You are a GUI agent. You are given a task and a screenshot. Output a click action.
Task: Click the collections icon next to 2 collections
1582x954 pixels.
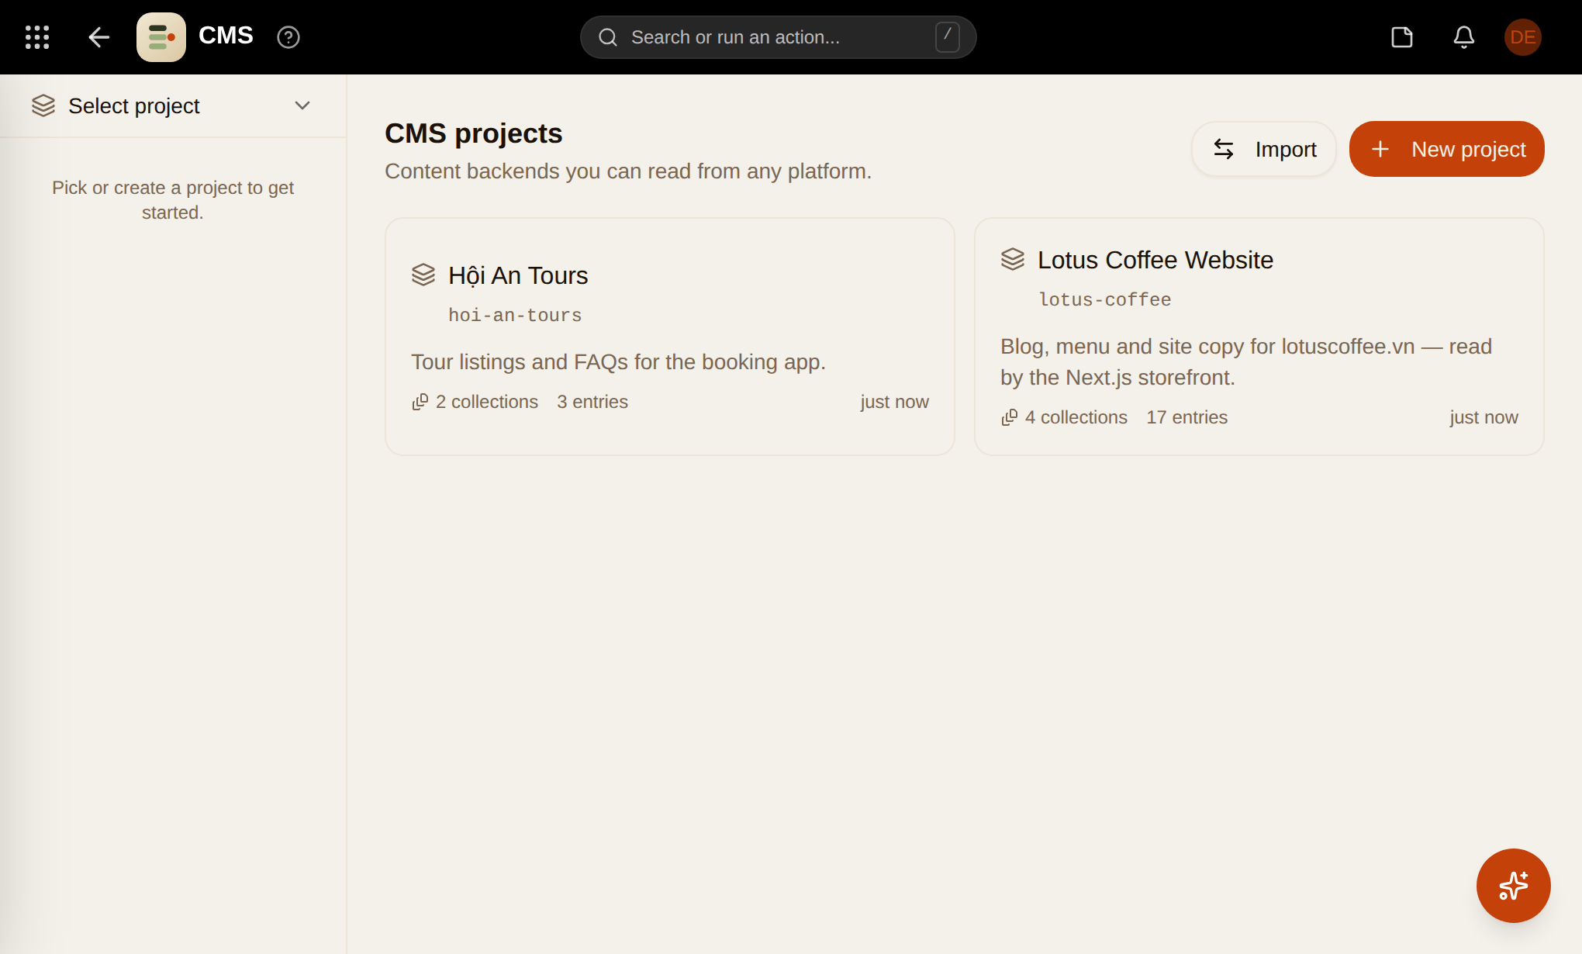coord(420,402)
